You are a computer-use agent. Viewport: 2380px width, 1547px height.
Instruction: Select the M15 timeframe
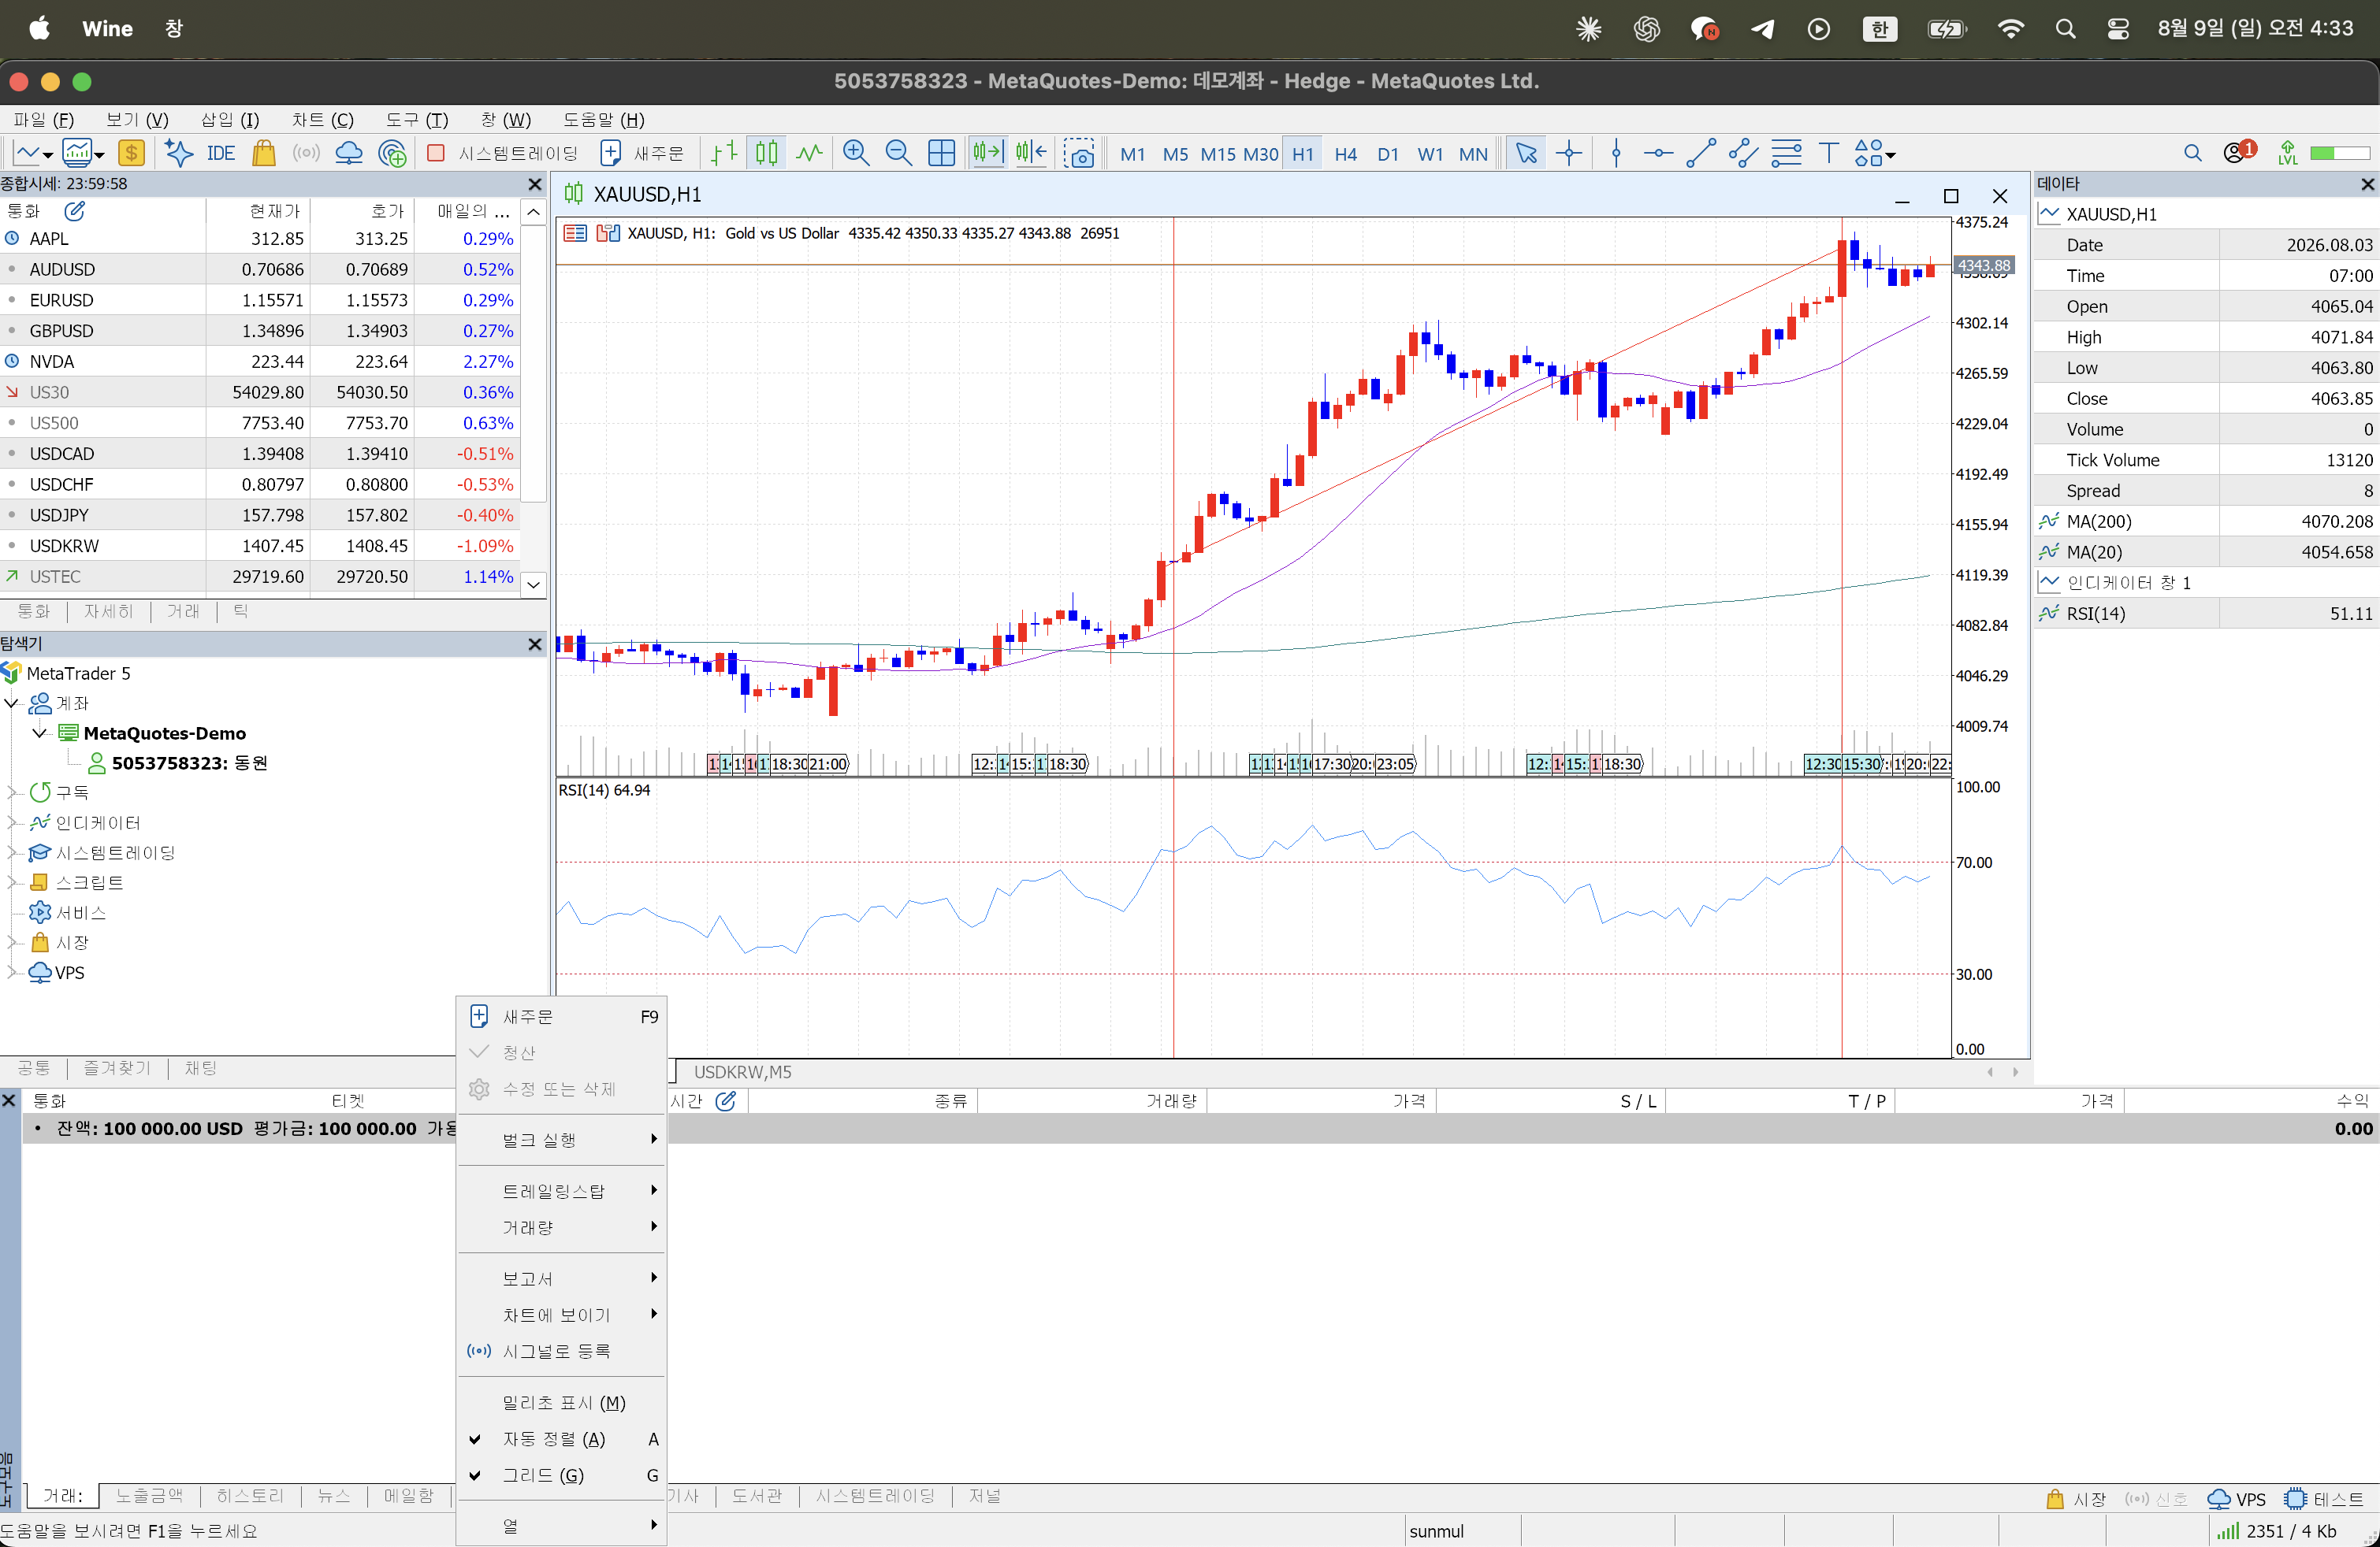tap(1218, 154)
